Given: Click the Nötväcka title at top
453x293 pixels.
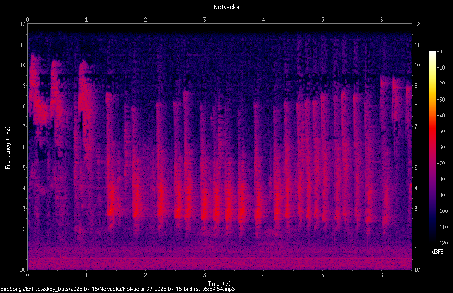Looking at the screenshot, I should click(x=226, y=7).
